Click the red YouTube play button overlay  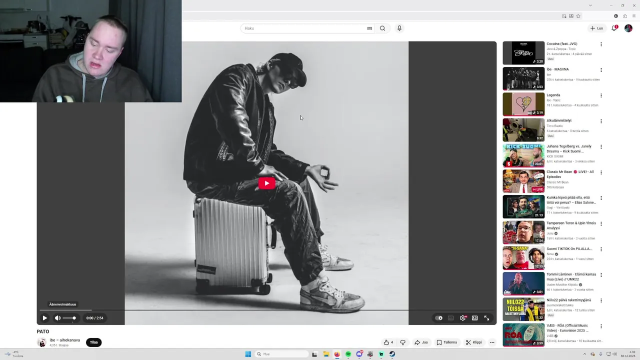pos(266,183)
